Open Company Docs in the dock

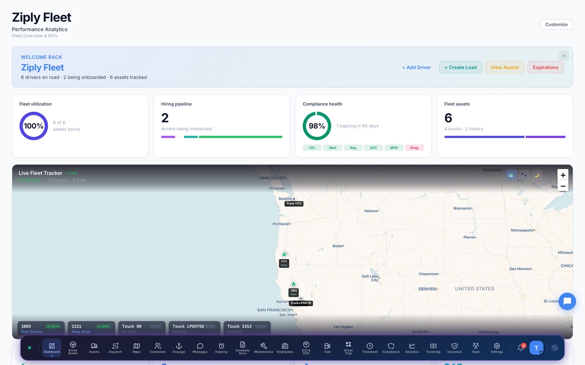point(242,348)
